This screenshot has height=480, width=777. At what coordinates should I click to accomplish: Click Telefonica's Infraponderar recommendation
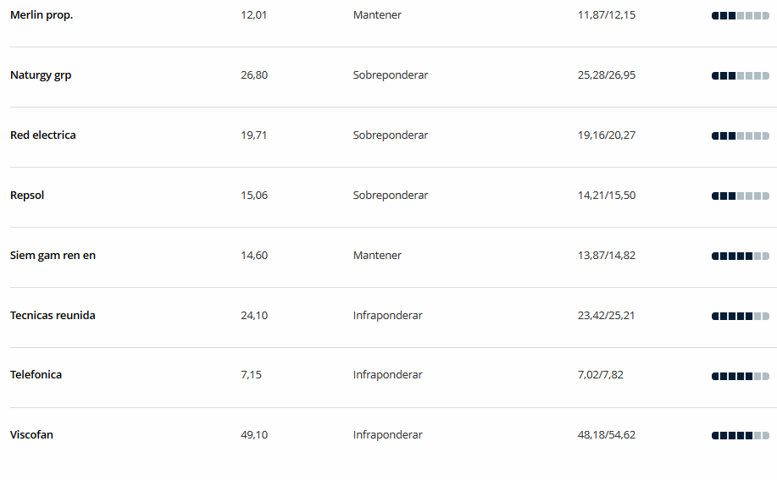tap(387, 375)
